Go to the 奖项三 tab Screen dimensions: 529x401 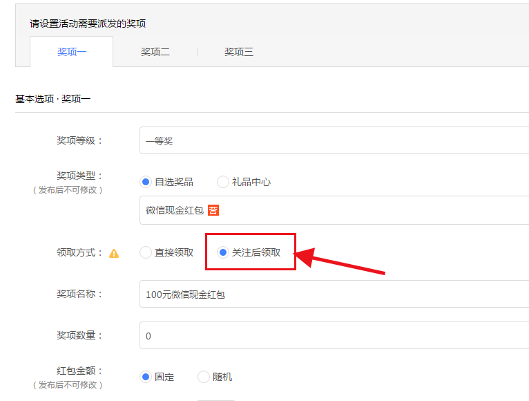[x=239, y=52]
